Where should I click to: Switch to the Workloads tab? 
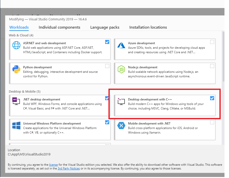19,27
